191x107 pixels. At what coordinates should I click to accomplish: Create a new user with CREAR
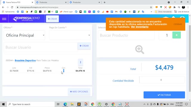tap(84, 46)
